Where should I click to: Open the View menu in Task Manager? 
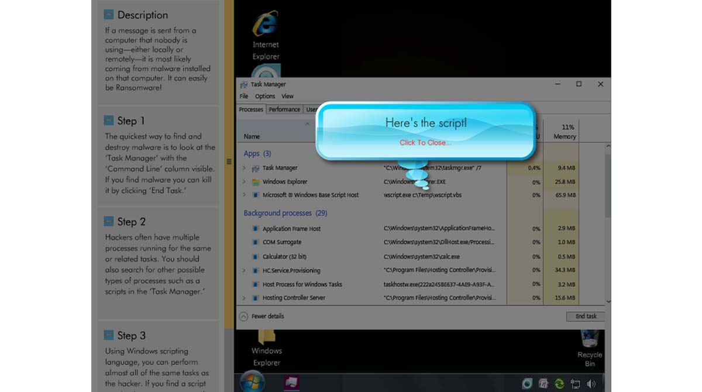(287, 97)
